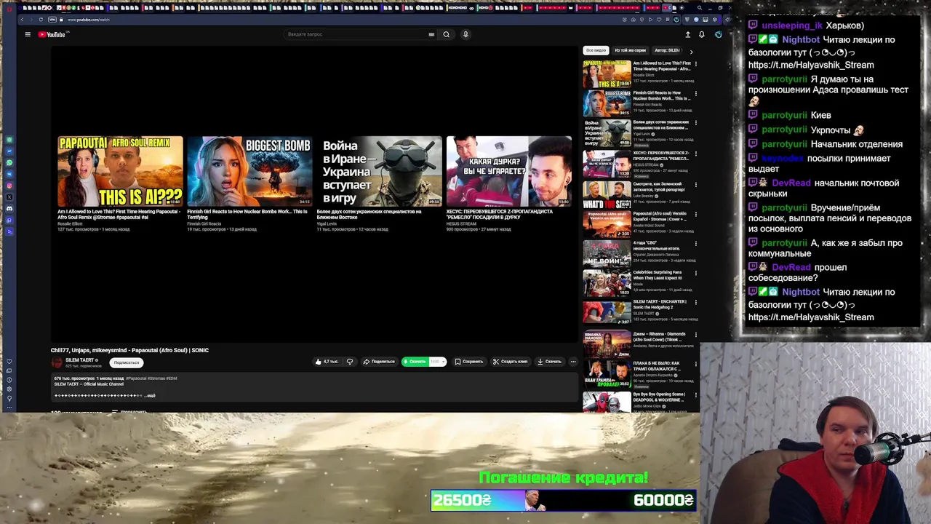931x524 pixels.
Task: Activate voice search microphone icon
Action: (465, 34)
